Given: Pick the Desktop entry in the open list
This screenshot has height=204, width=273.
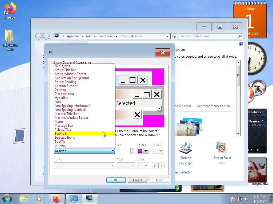Looking at the screenshot, I should point(85,90).
